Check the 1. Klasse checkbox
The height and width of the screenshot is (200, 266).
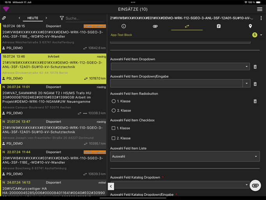pos(113,128)
